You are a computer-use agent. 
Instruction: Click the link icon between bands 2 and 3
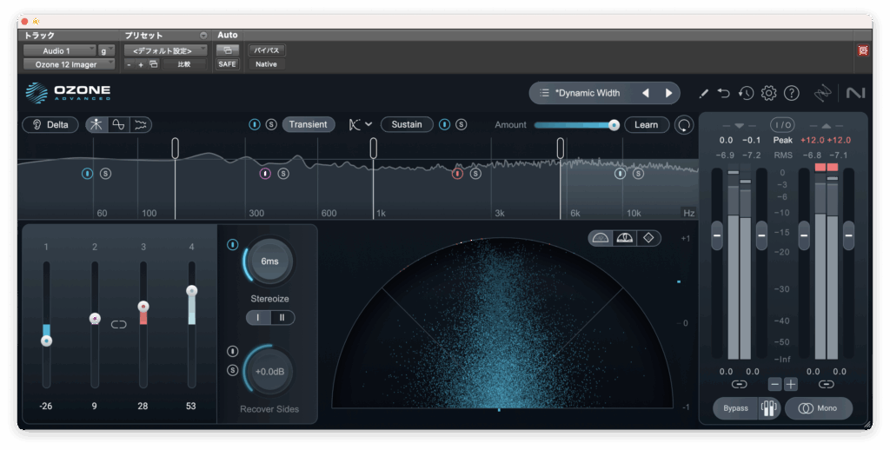tap(119, 324)
